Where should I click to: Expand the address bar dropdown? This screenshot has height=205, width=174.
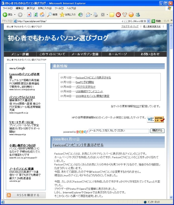148,21
